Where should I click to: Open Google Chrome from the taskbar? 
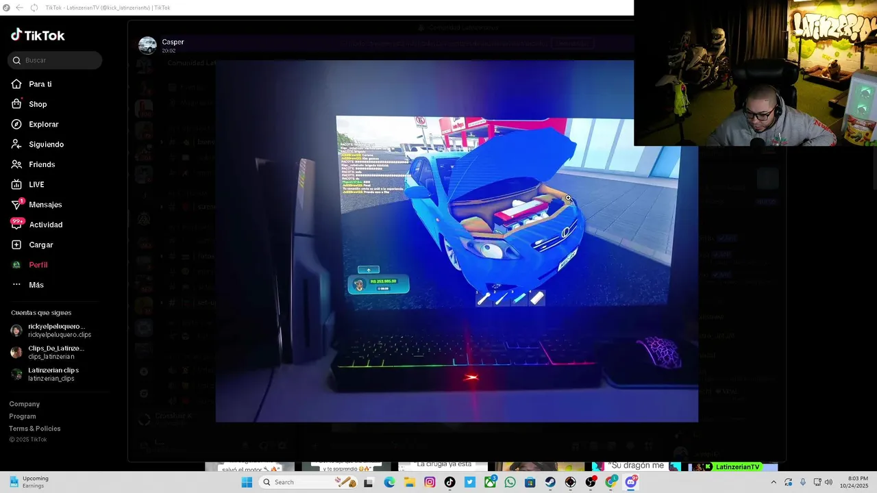coord(610,482)
